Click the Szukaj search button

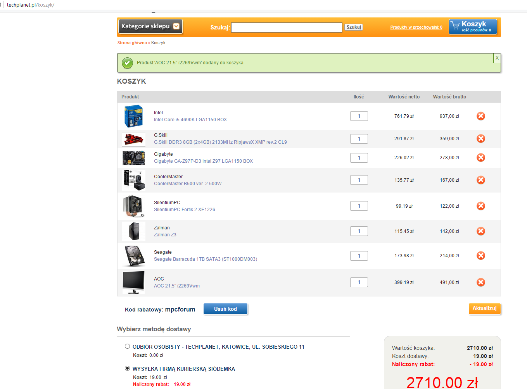pyautogui.click(x=354, y=27)
